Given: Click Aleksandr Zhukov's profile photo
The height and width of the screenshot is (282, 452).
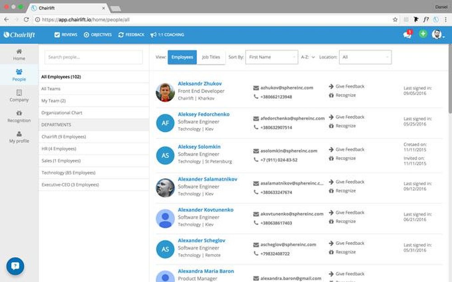Looking at the screenshot, I should pyautogui.click(x=165, y=92).
